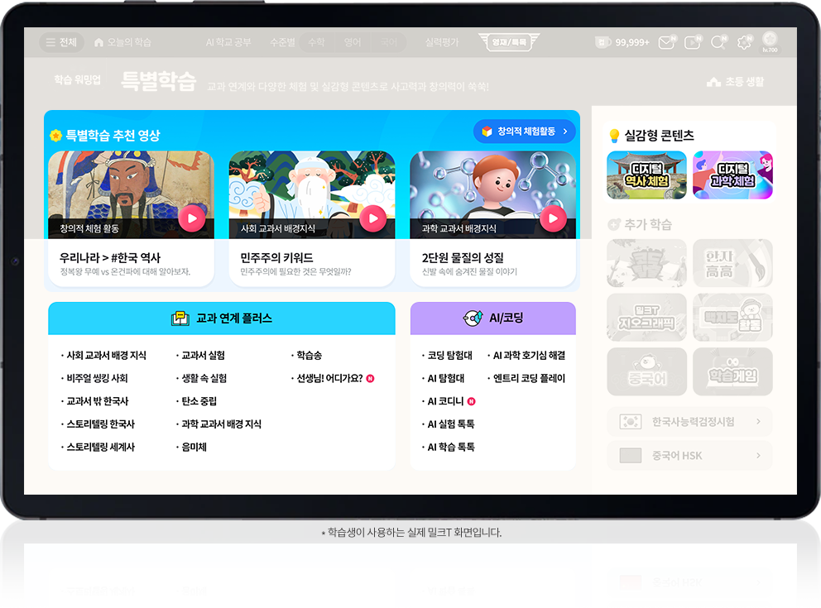Open the search magnifier icon
Viewport: 821px width, 608px height.
718,43
